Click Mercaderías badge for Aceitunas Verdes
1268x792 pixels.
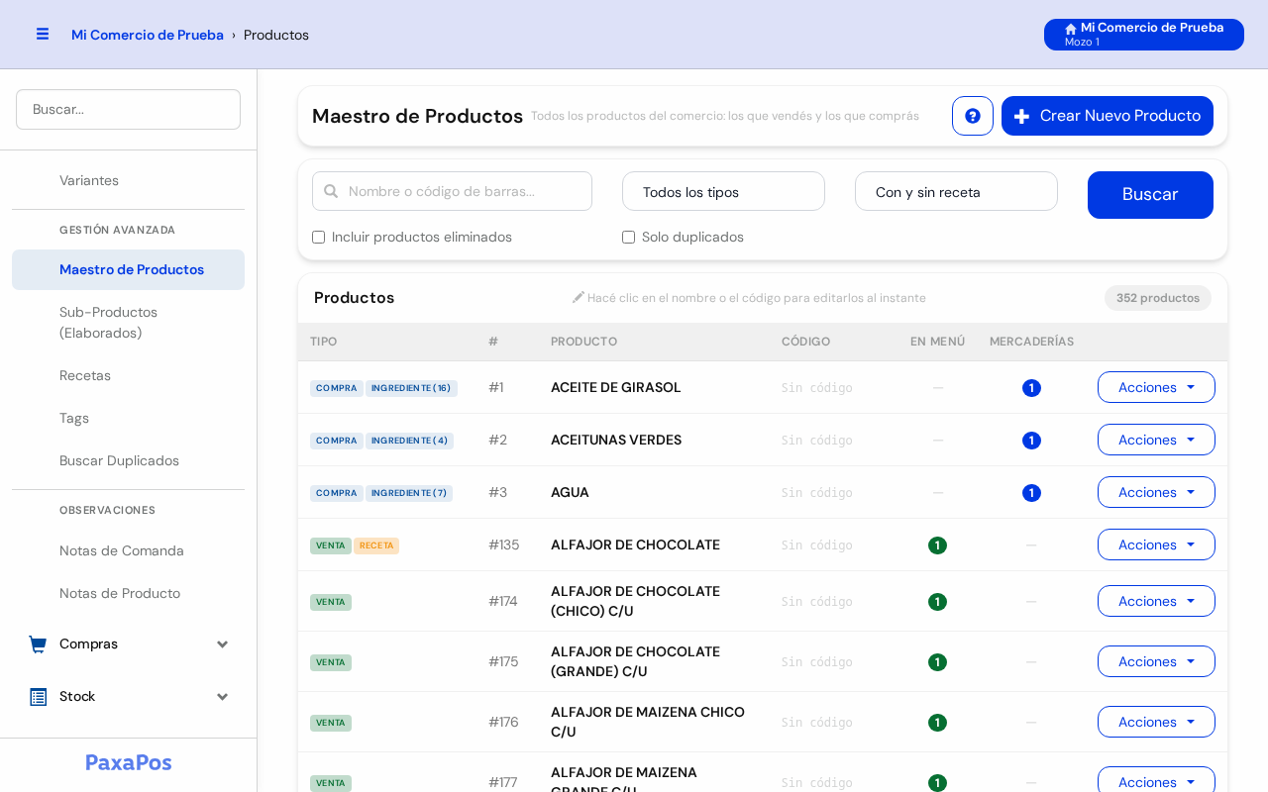click(1031, 441)
